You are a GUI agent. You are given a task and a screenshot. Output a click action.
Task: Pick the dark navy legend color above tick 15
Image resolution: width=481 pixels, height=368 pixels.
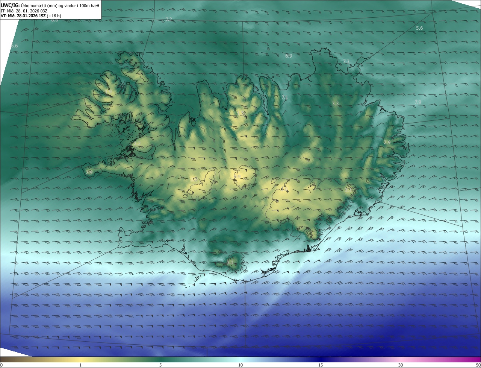(x=321, y=359)
